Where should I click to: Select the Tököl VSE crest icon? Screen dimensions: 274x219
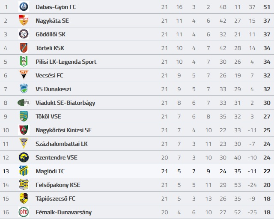pyautogui.click(x=24, y=116)
